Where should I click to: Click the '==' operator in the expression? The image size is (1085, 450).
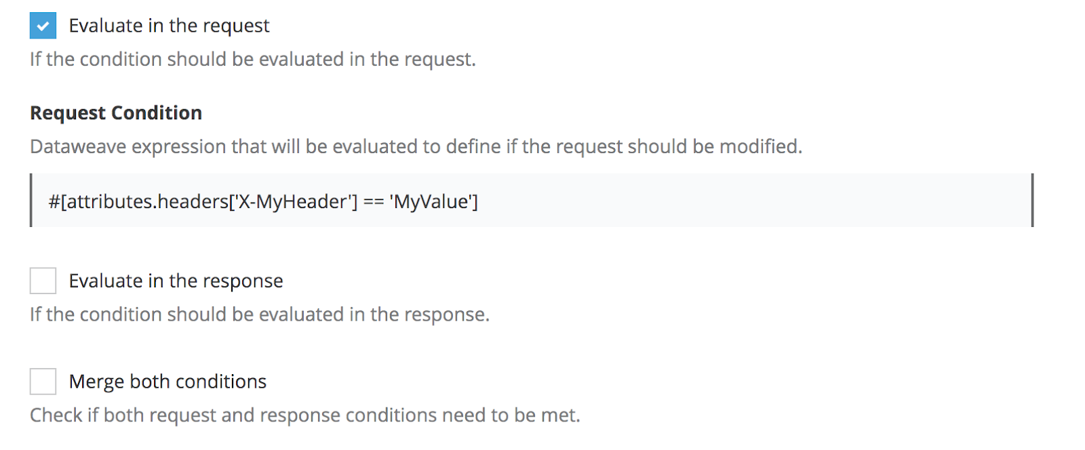tap(372, 201)
